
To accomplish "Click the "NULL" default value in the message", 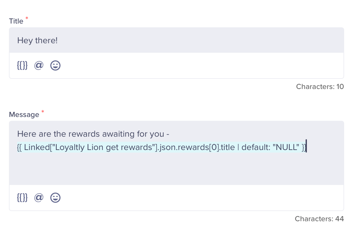I will [x=286, y=147].
